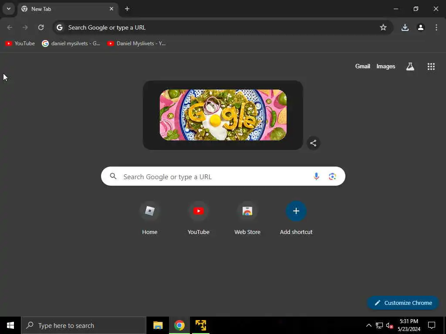Image resolution: width=446 pixels, height=334 pixels.
Task: Select the New Tab tab
Action: 68,9
